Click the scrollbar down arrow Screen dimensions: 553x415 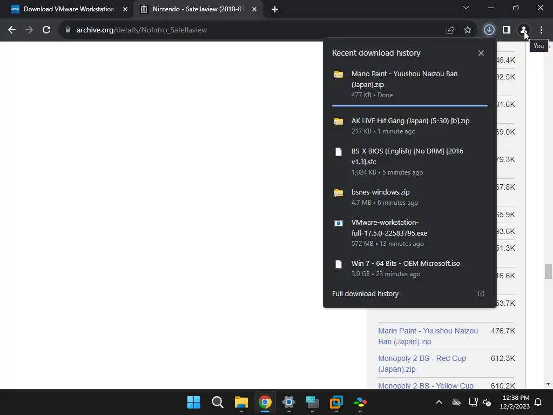point(548,385)
